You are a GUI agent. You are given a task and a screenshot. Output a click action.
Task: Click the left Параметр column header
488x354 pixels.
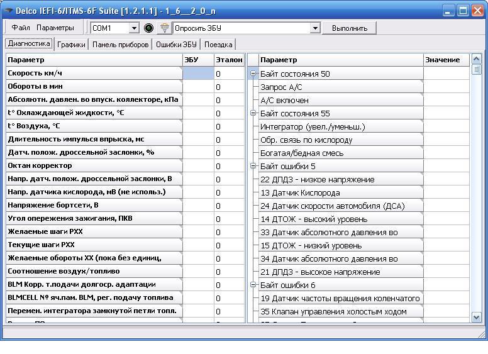(94, 60)
